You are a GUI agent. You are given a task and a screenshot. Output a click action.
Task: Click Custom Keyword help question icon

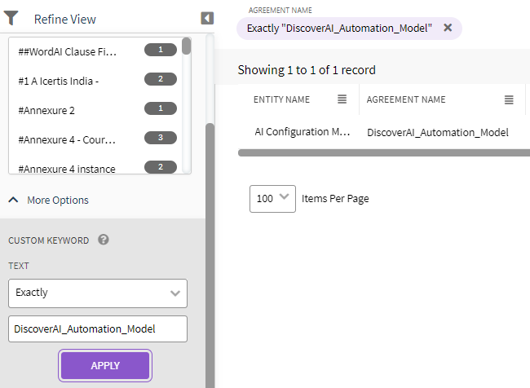[x=104, y=240]
